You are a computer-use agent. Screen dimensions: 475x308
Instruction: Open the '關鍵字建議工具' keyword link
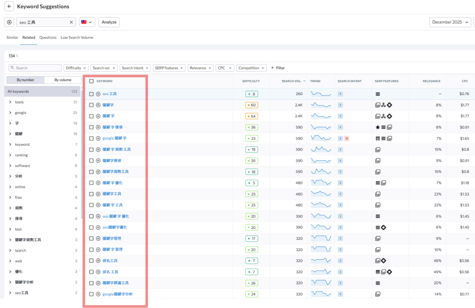click(x=116, y=283)
